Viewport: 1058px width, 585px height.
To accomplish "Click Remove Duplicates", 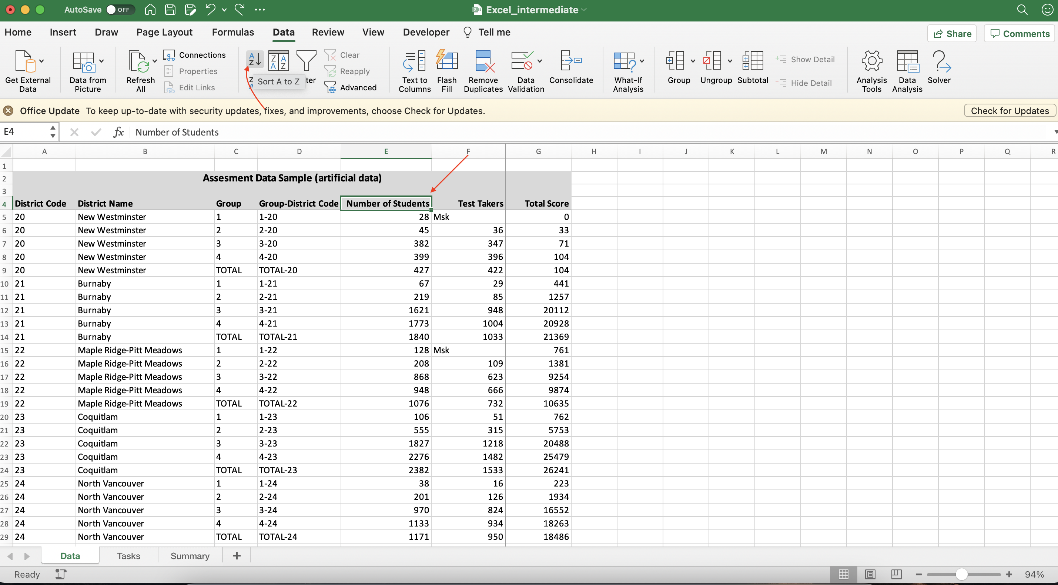I will click(x=483, y=71).
